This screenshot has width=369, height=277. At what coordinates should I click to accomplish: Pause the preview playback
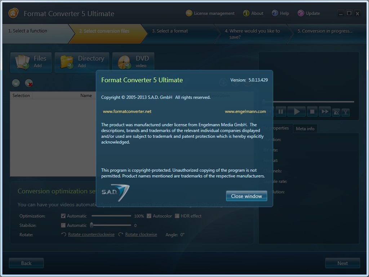pos(280,112)
